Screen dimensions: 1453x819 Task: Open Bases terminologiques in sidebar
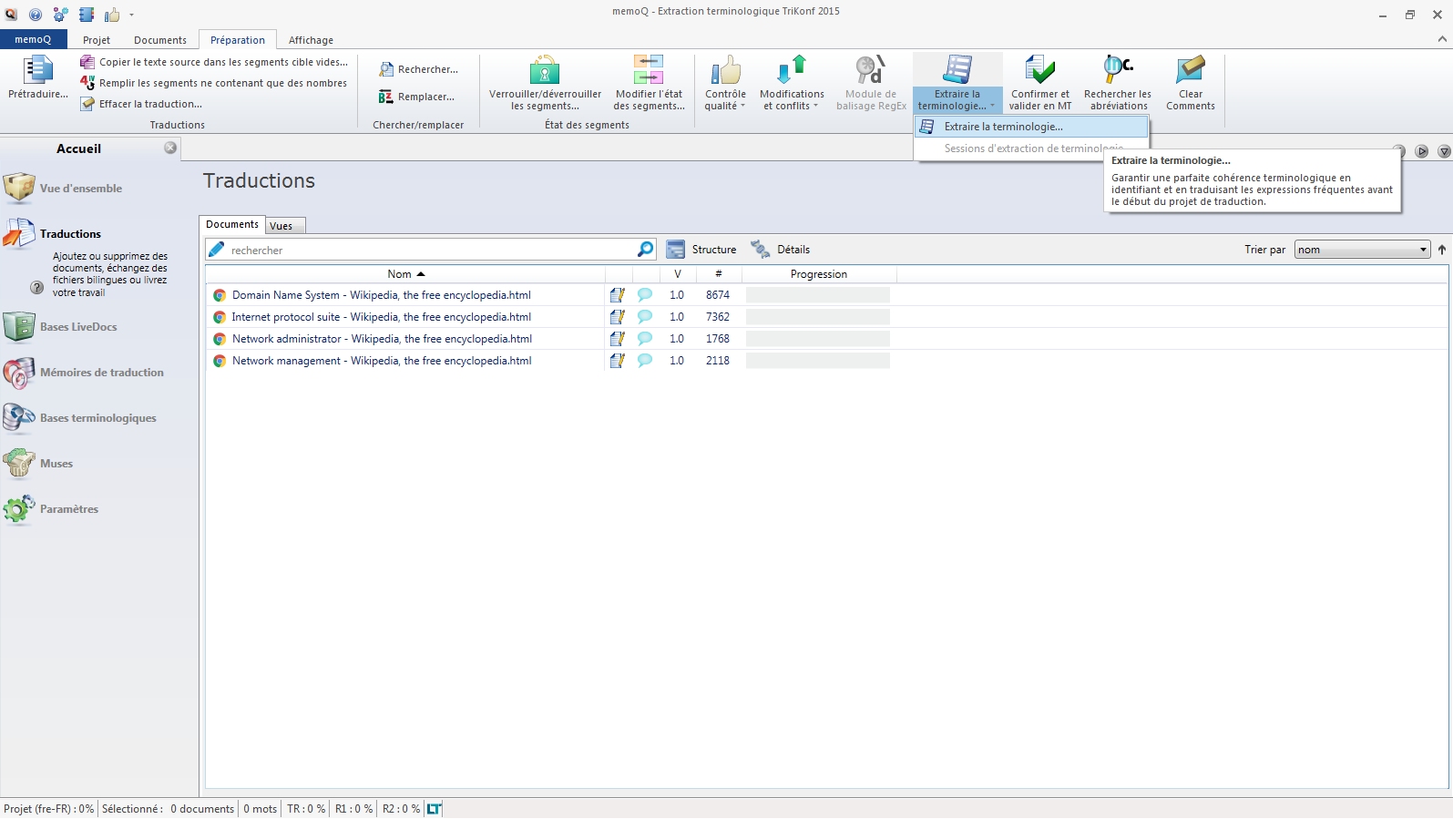pos(80,417)
